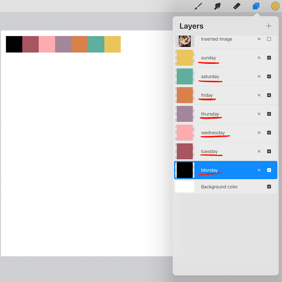Hide the sunday layer
Viewport: 282px width, 282px height.
(x=269, y=58)
